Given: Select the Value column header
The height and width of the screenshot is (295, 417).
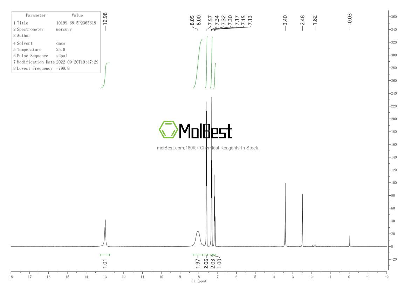Looking at the screenshot, I should (77, 15).
